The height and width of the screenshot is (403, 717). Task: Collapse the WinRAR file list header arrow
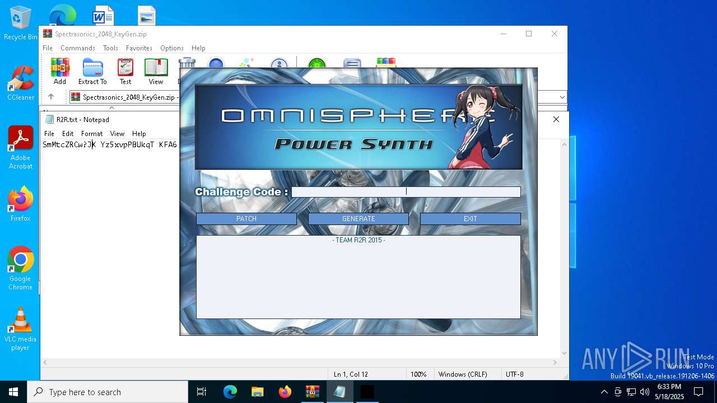(x=111, y=107)
